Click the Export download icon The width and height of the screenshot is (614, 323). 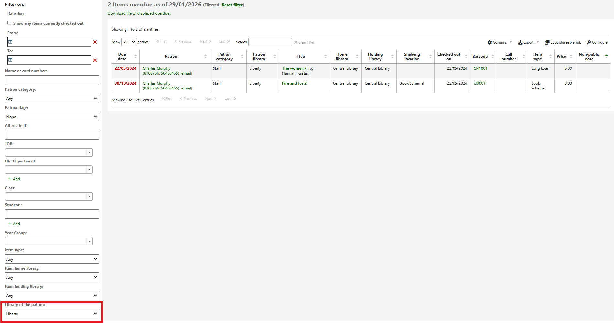coord(520,42)
